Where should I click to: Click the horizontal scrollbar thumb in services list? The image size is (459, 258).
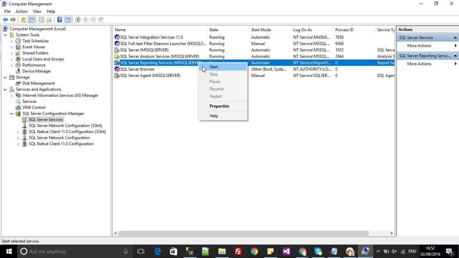(x=243, y=233)
